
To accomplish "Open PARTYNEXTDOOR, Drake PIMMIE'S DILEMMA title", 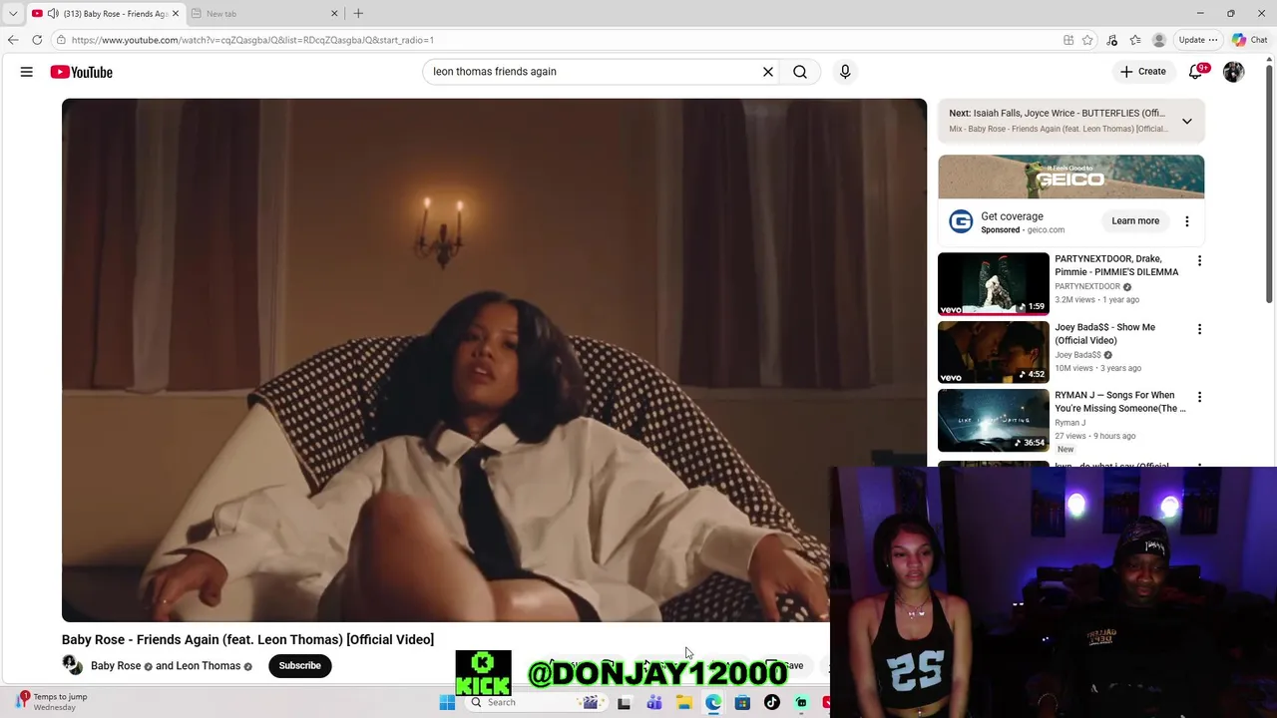I will (1116, 265).
